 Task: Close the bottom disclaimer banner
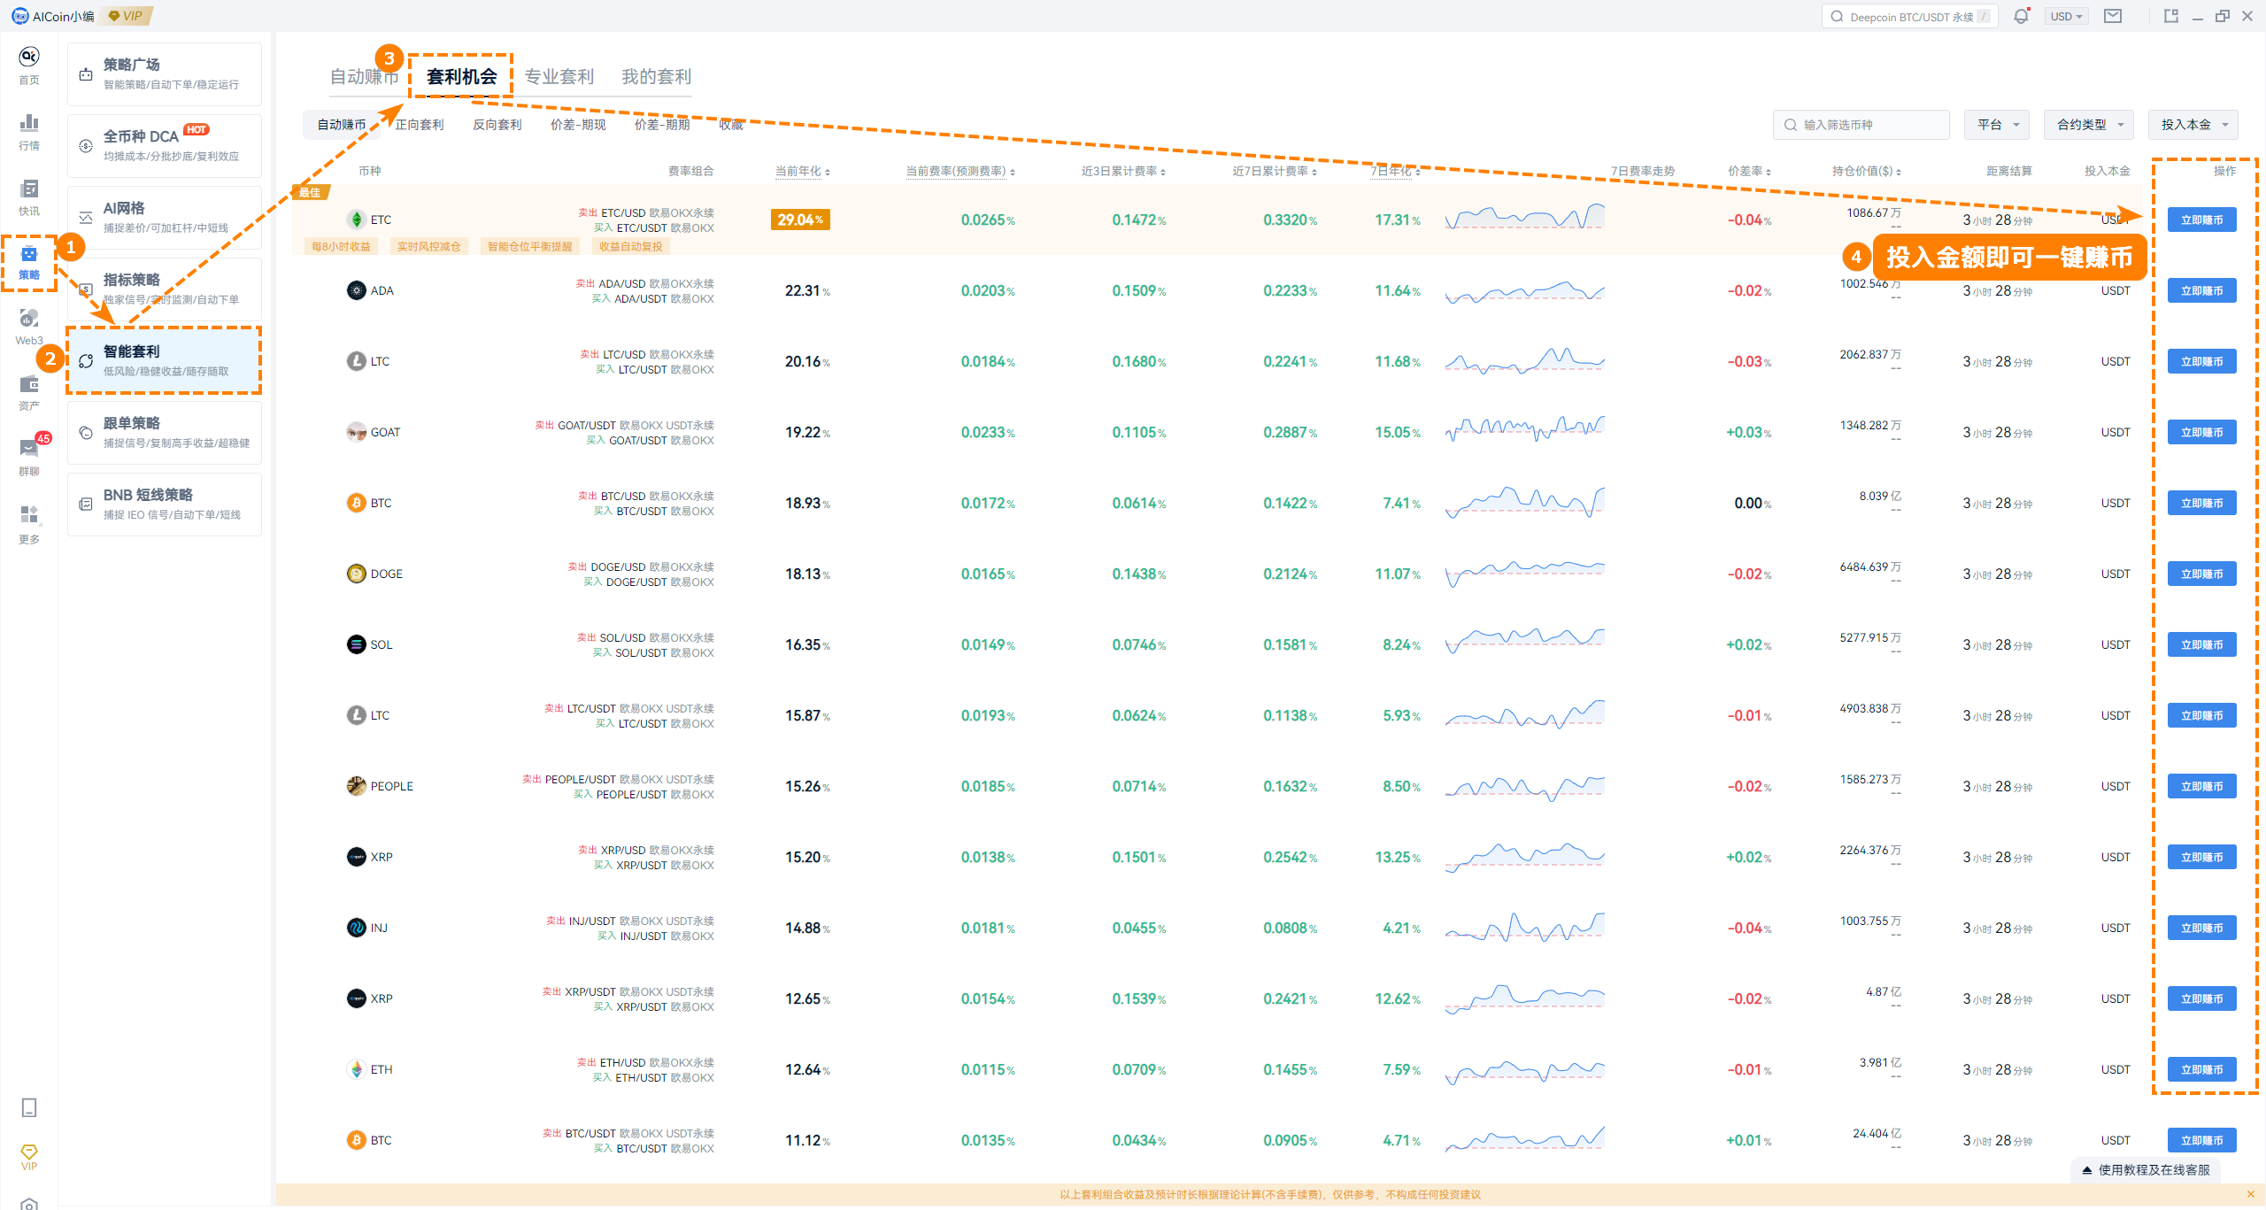point(2251,1194)
